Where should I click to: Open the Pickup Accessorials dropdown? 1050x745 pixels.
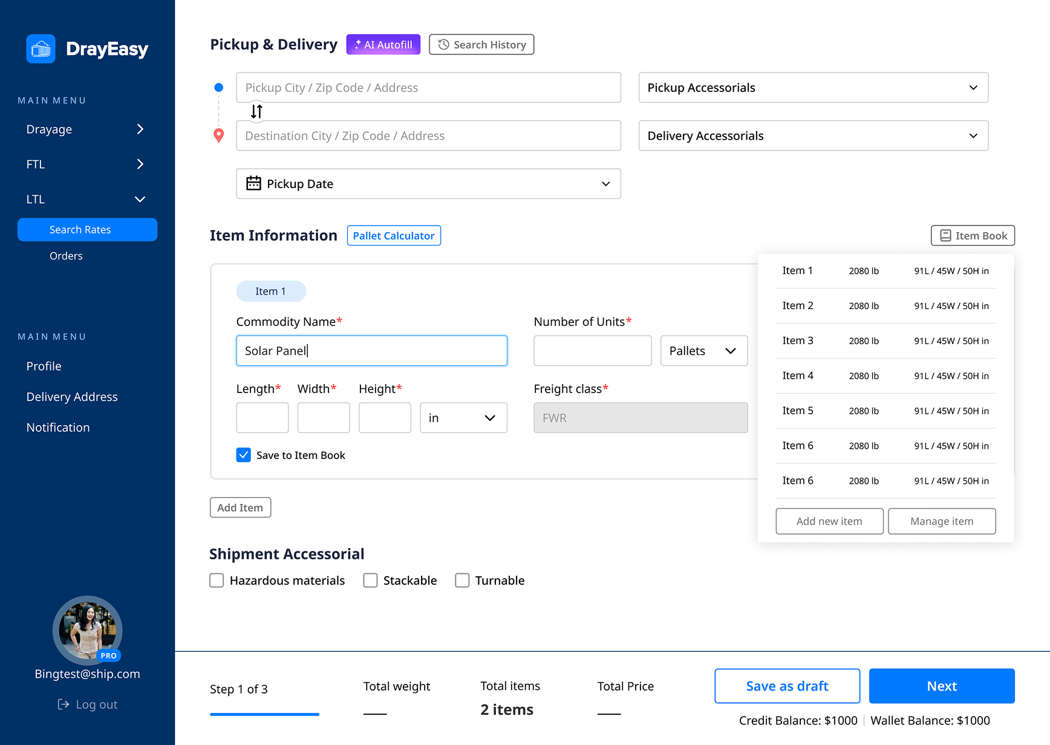click(x=813, y=88)
